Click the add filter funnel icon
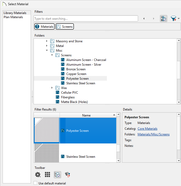This screenshot has height=186, width=181. (173, 18)
